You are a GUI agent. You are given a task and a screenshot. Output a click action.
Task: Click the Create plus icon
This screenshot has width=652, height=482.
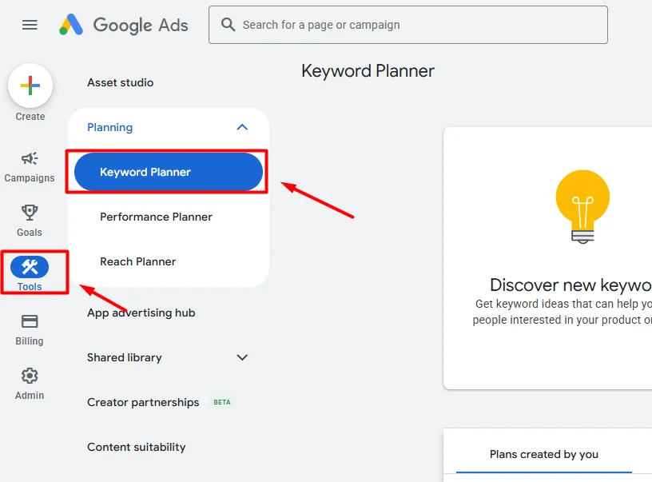pos(30,85)
